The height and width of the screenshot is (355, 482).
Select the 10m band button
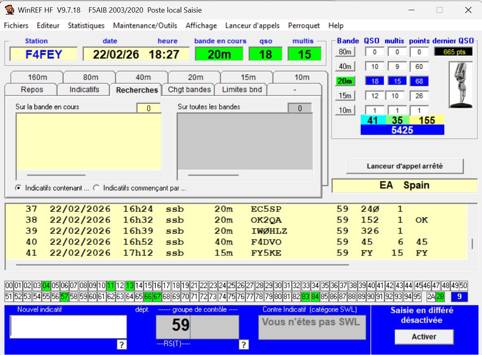point(345,110)
